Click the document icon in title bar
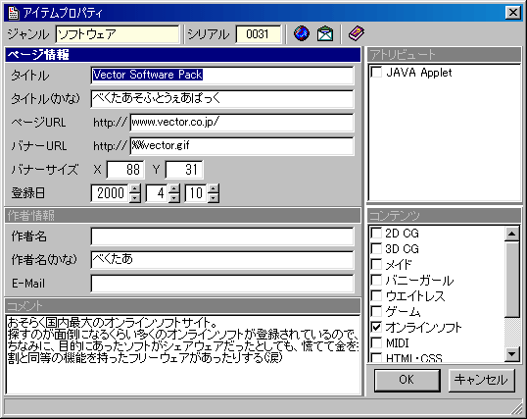Screen dimensions: 527x419 tap(14, 13)
